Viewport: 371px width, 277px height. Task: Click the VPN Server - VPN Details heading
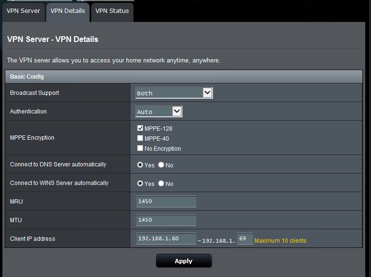tap(53, 40)
